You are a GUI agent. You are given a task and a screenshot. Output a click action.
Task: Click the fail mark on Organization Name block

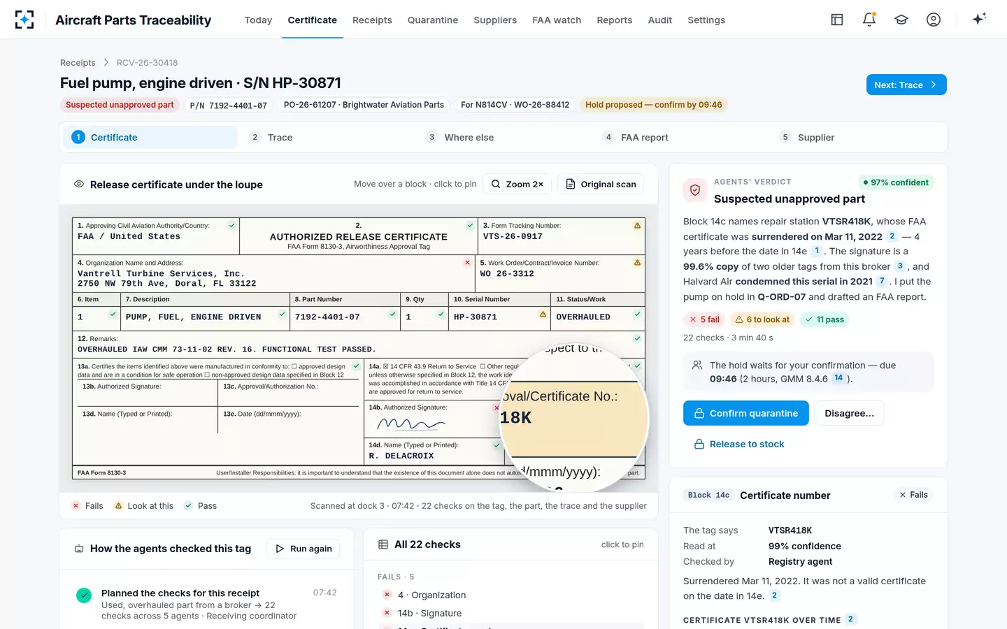point(467,263)
